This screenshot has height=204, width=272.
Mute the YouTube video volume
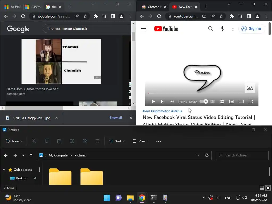[x=172, y=101]
